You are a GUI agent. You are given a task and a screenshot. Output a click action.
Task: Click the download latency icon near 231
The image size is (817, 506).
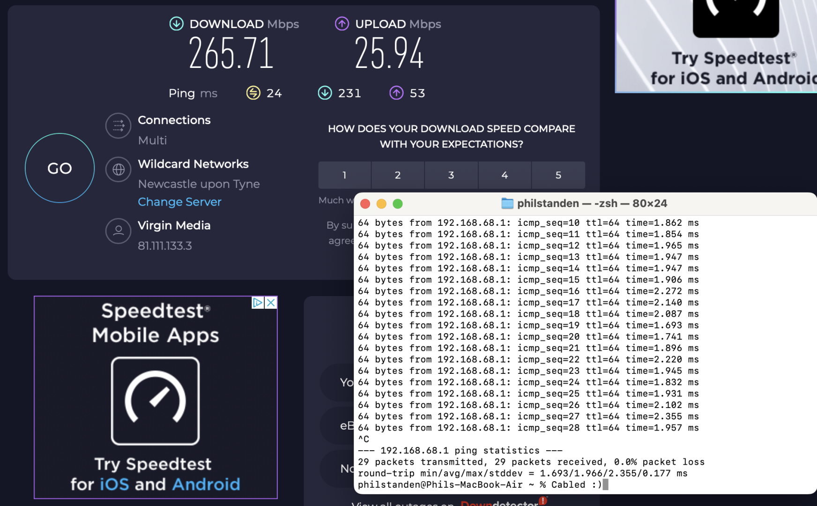click(325, 93)
